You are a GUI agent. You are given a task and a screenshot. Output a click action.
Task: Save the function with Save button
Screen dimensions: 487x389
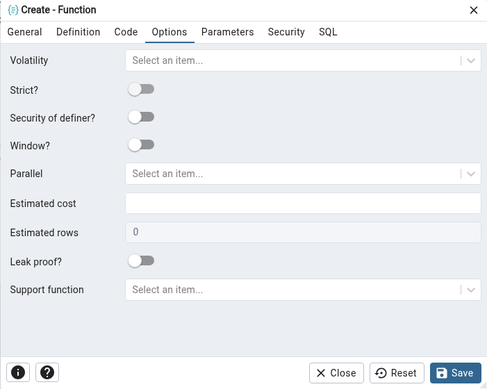456,373
